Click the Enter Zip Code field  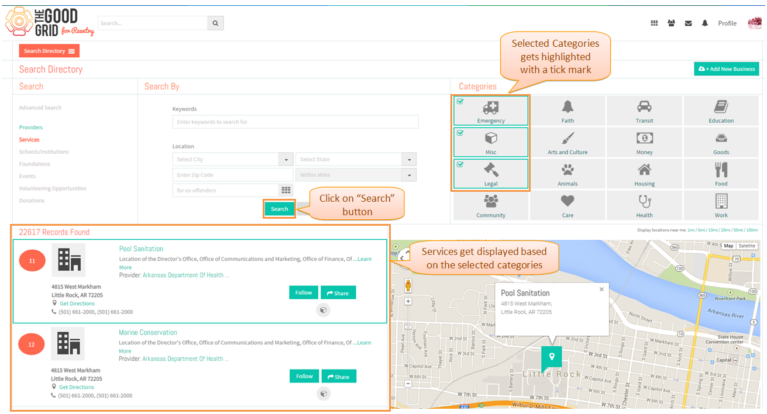click(233, 175)
